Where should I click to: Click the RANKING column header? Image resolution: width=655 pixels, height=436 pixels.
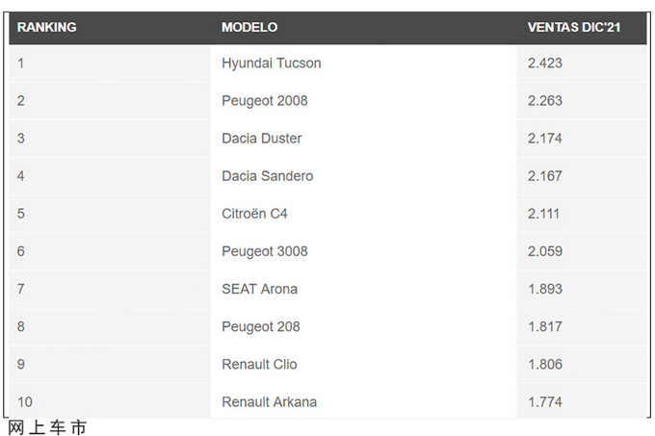tap(47, 28)
